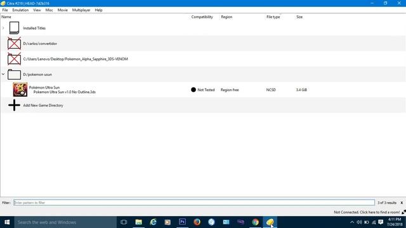This screenshot has height=228, width=406.
Task: Click the Citra icon in the title bar
Action: point(3,3)
